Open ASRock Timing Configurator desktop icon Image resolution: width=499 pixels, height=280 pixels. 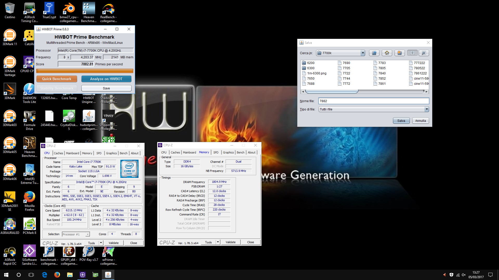pos(30,12)
